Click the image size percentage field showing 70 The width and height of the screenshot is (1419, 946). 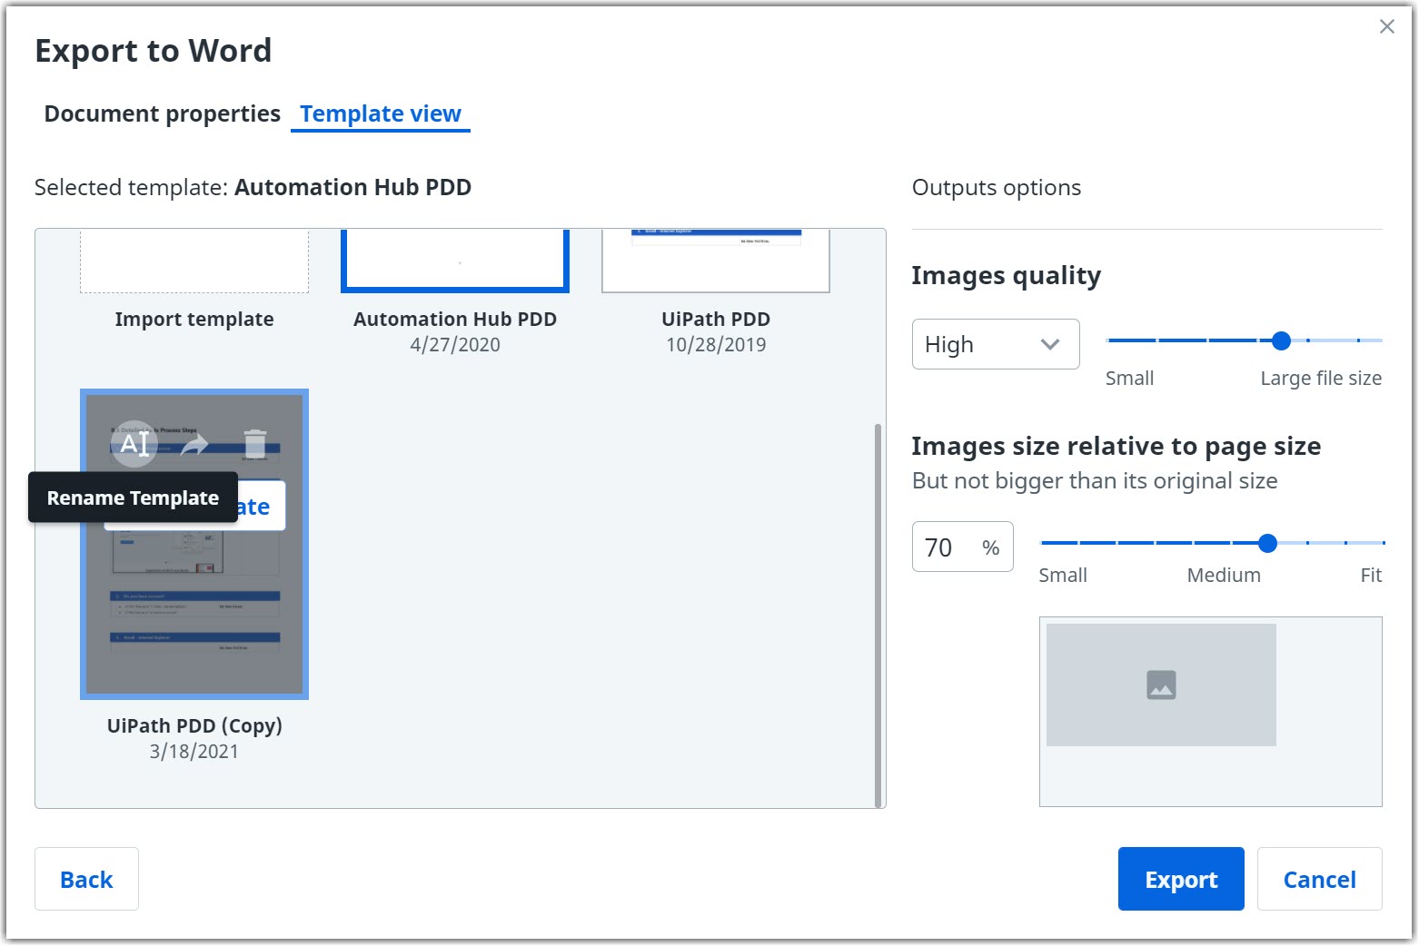coord(962,547)
